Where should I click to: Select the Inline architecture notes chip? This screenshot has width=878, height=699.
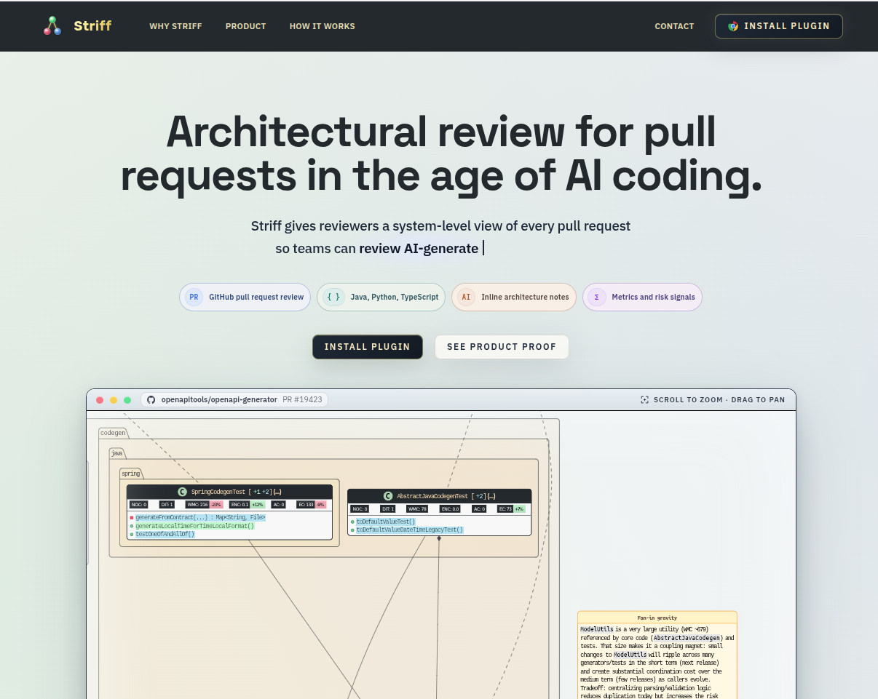514,297
